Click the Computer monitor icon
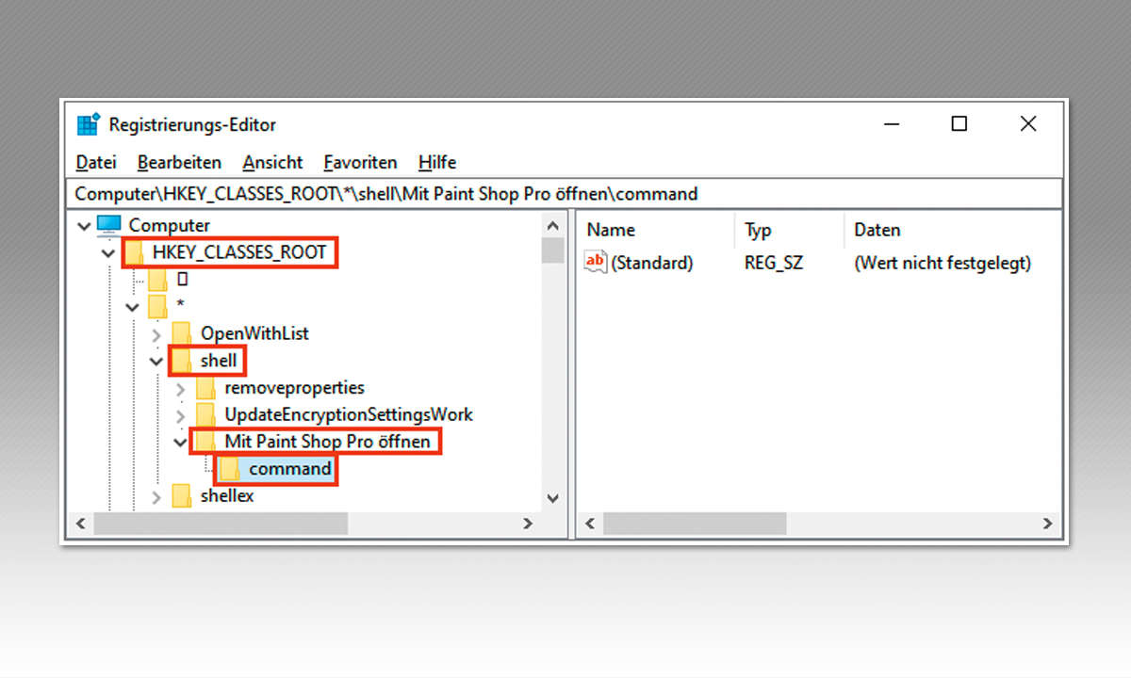The width and height of the screenshot is (1131, 678). (109, 225)
